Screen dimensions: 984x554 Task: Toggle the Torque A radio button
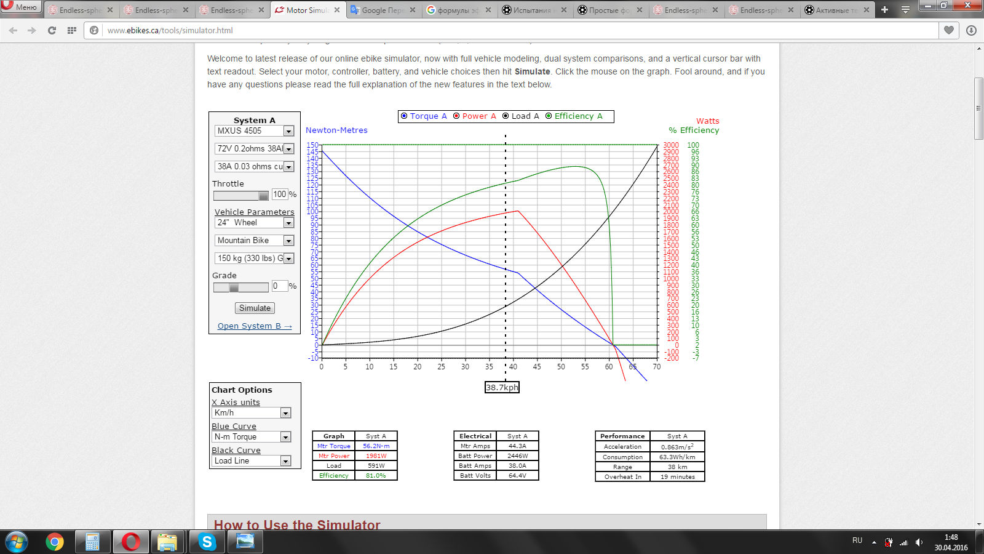click(x=404, y=116)
